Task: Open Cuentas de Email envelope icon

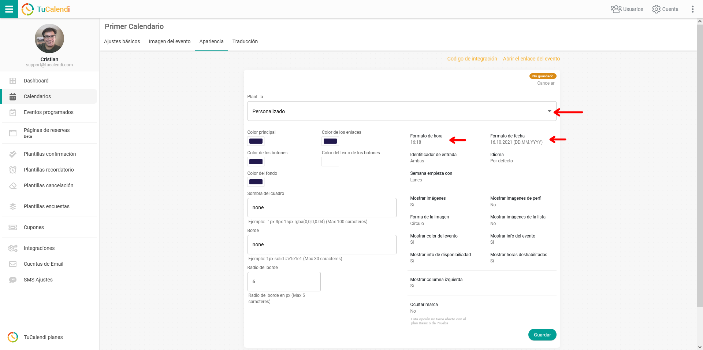Action: (x=13, y=264)
